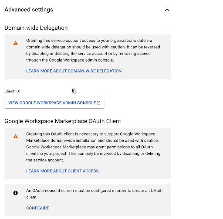The image size is (223, 219).
Task: Click the Client ID label
Action: [x=12, y=91]
